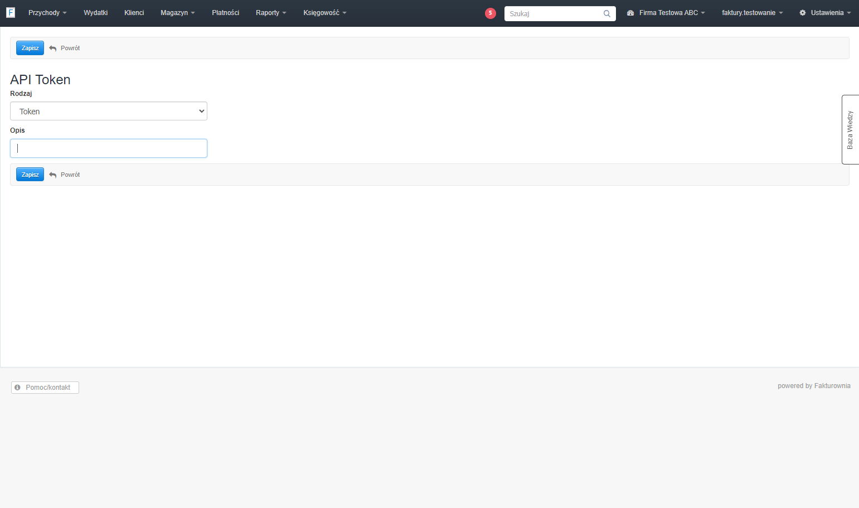
Task: Open the Przychody dropdown menu
Action: coord(47,13)
